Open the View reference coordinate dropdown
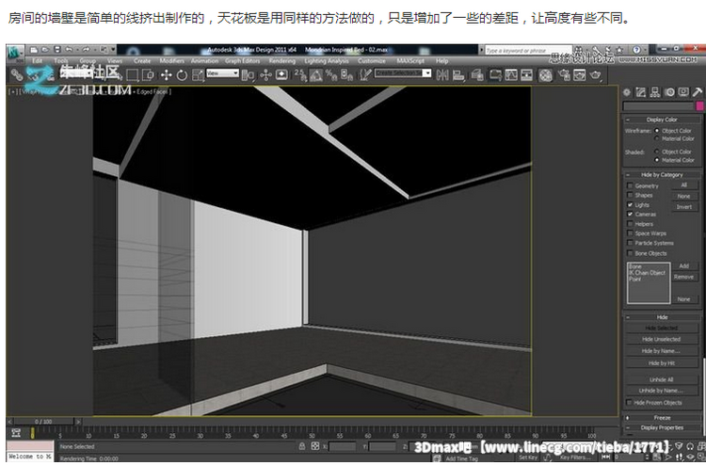The image size is (706, 465). pos(222,72)
